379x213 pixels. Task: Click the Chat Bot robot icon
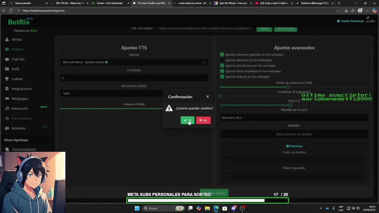coord(7,59)
